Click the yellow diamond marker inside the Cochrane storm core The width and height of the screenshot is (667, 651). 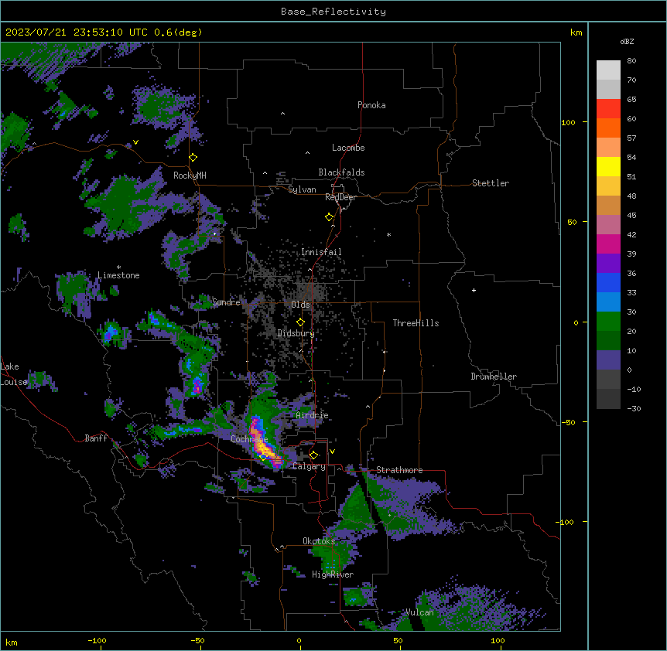[263, 457]
